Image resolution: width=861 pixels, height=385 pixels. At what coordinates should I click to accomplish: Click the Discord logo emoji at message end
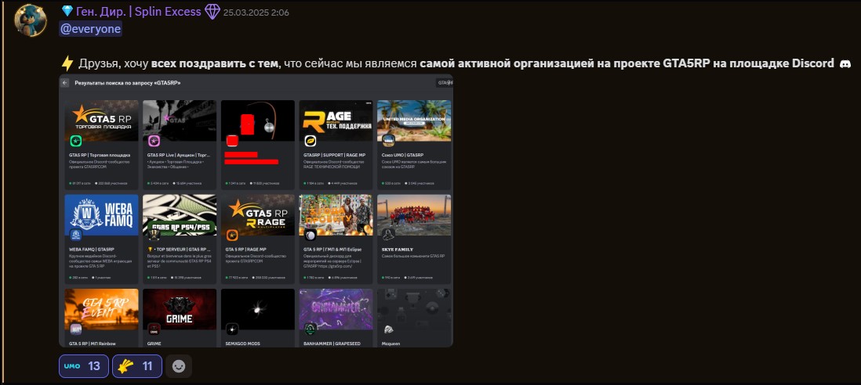coord(845,63)
